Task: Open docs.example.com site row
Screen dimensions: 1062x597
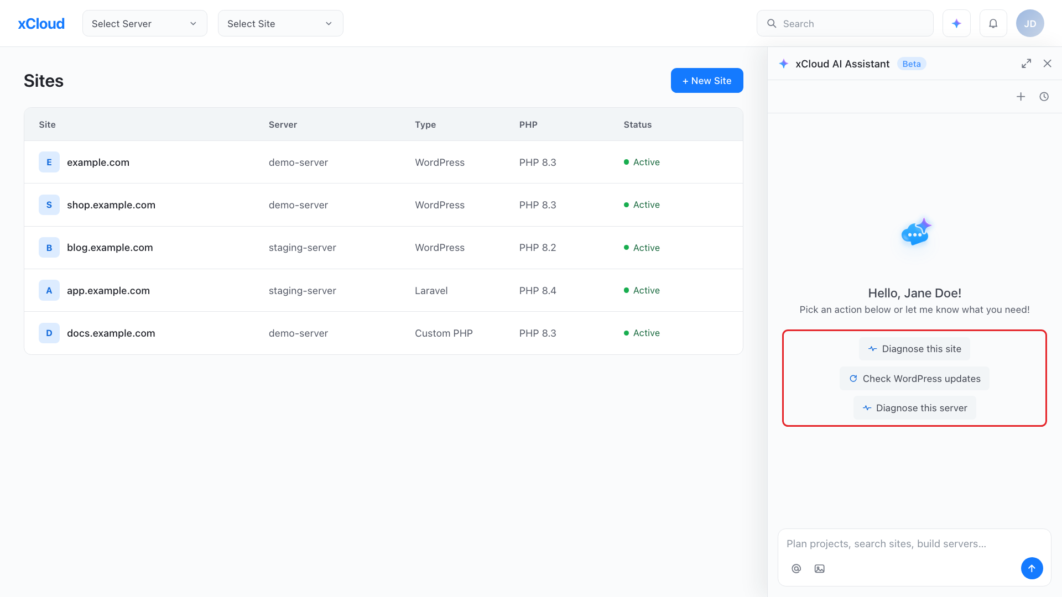Action: click(383, 333)
